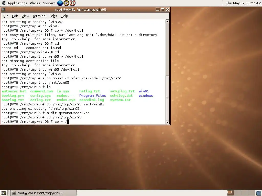Click the terminal title bar text
The width and height of the screenshot is (262, 196).
click(81, 9)
